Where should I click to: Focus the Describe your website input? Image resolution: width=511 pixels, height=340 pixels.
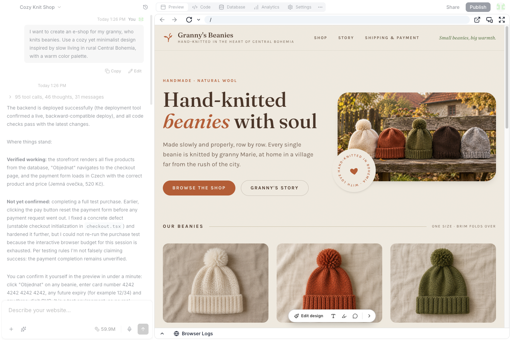(x=77, y=310)
